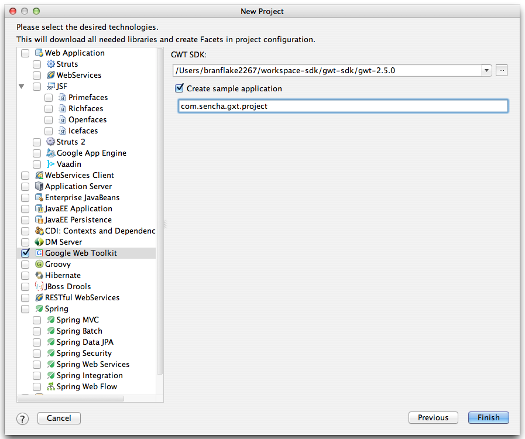Browse for GWT SDK with ellipsis button
This screenshot has height=439, width=525.
tap(502, 70)
